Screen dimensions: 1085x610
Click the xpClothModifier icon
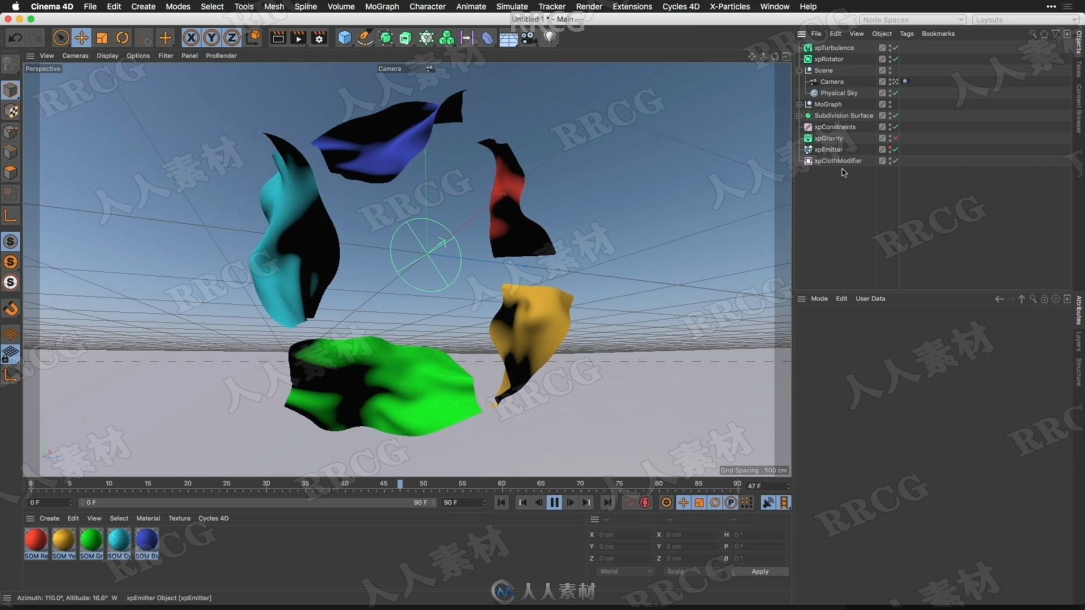coord(808,161)
